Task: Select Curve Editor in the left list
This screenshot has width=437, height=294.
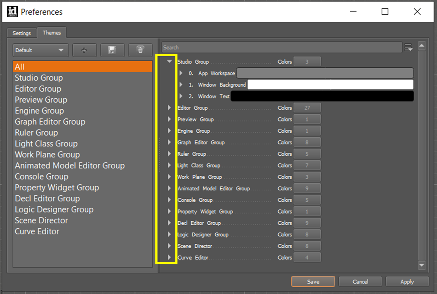Action: point(83,231)
